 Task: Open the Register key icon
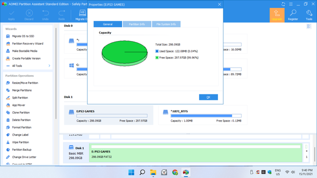point(293,13)
